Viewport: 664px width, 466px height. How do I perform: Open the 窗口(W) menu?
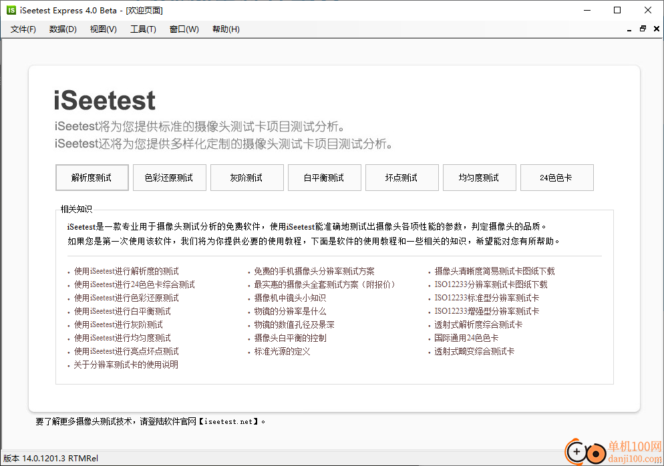184,29
